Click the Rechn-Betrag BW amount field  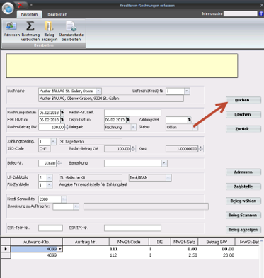[x=52, y=127]
